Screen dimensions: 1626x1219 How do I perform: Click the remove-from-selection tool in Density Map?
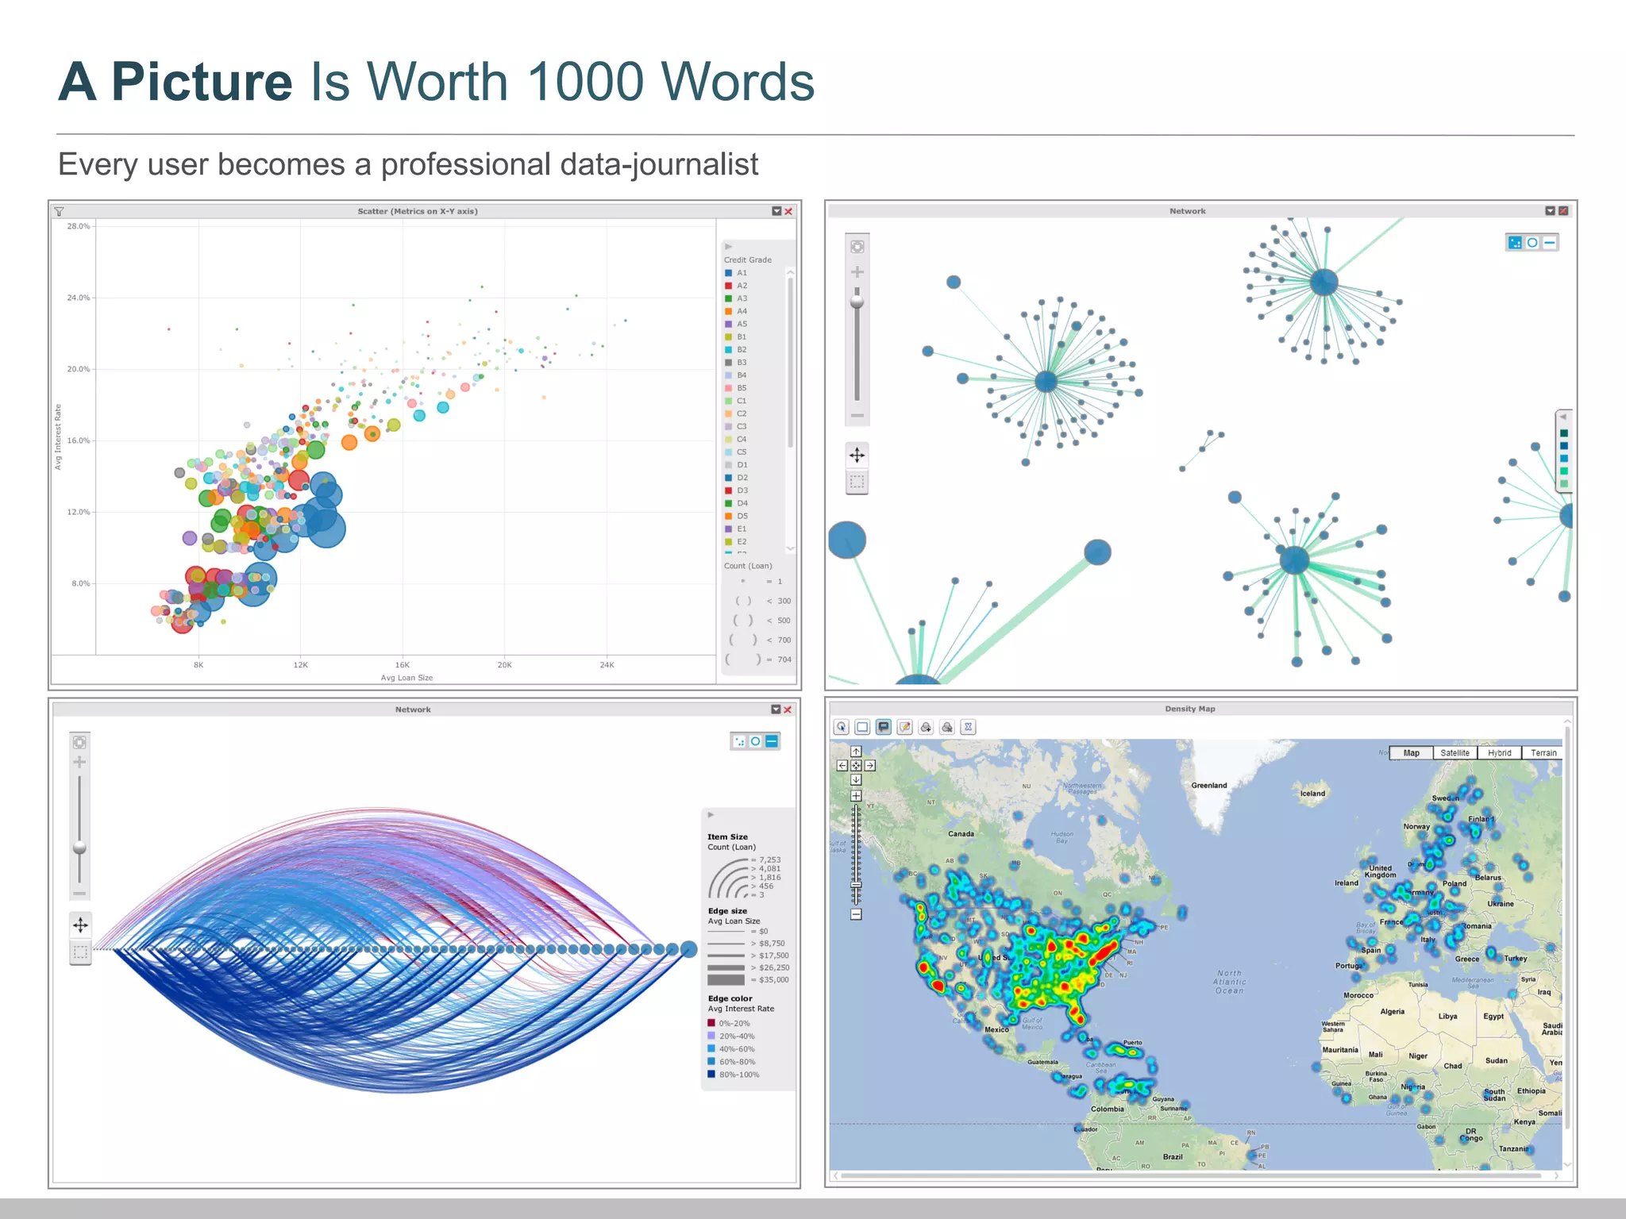click(x=947, y=727)
